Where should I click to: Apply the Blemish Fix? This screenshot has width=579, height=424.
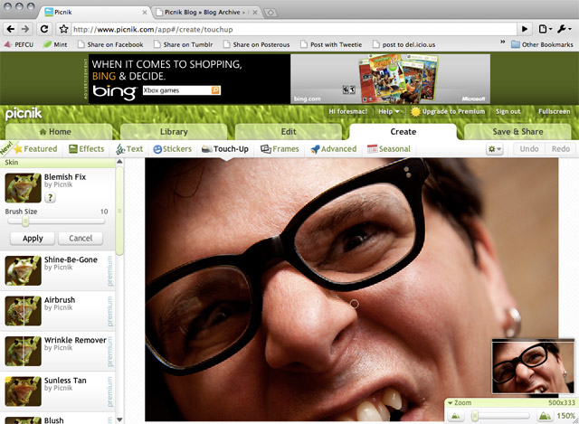point(33,239)
